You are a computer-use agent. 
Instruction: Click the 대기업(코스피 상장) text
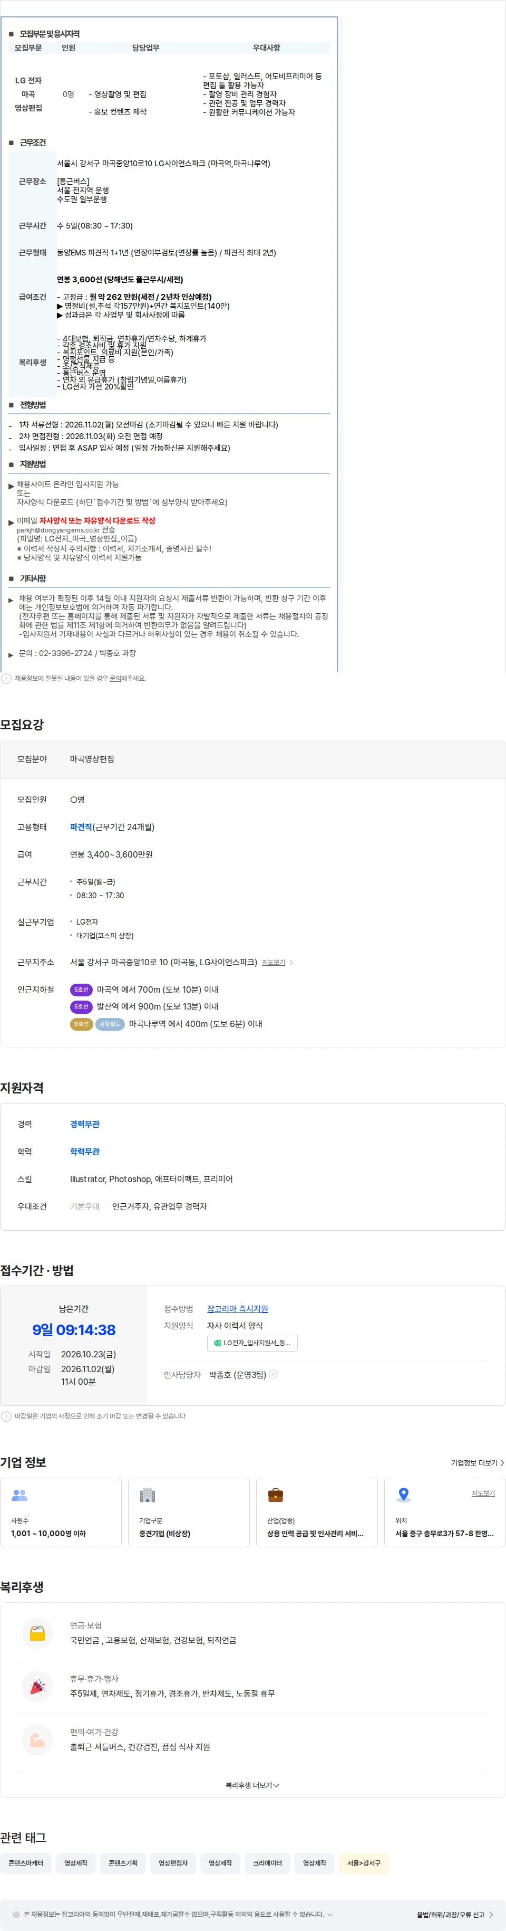point(105,936)
